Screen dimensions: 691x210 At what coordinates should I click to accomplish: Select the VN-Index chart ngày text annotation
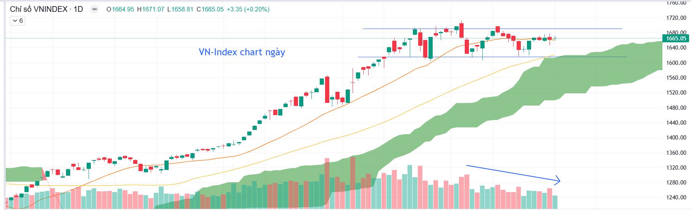click(x=242, y=52)
